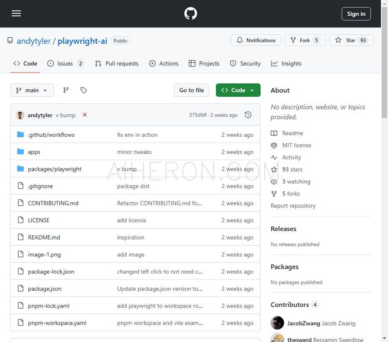Expand the green Code dropdown
This screenshot has width=388, height=342.
238,90
